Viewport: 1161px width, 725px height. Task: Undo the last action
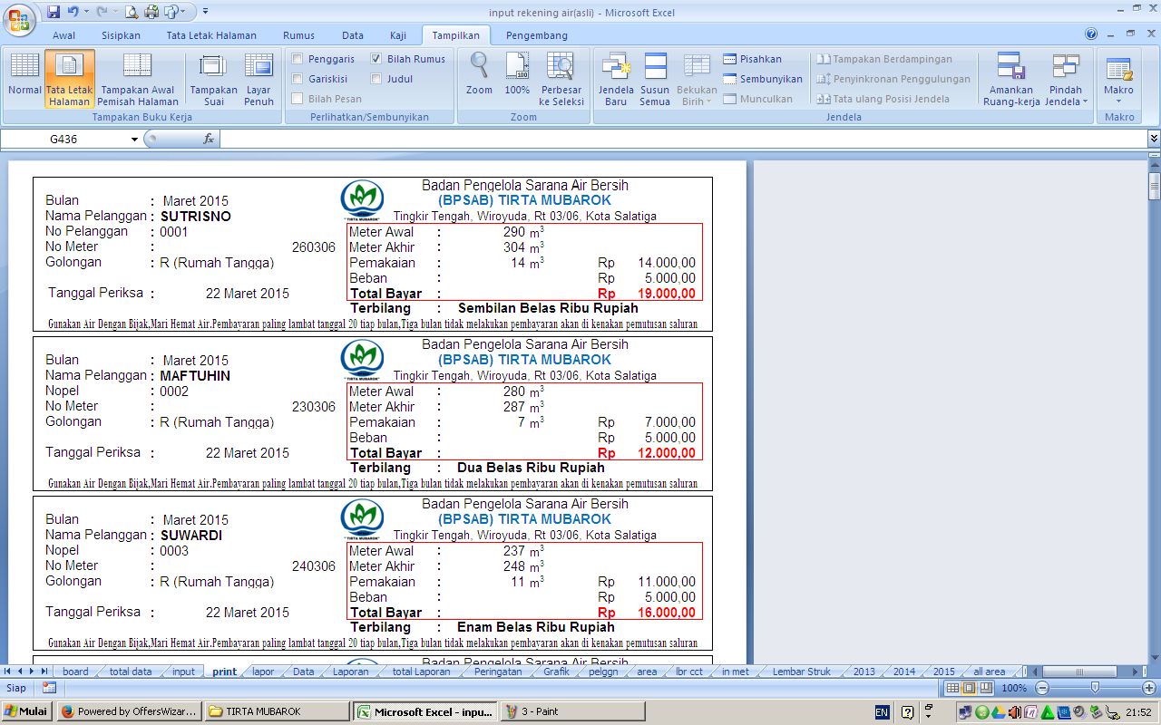click(x=73, y=12)
